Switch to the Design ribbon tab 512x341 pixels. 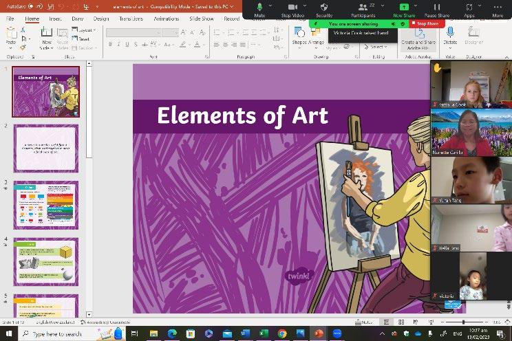[101, 19]
